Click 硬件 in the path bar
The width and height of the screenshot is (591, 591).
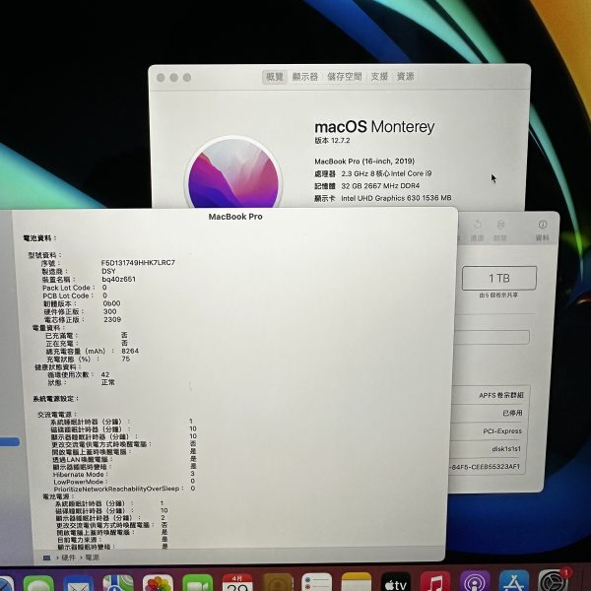(68, 558)
